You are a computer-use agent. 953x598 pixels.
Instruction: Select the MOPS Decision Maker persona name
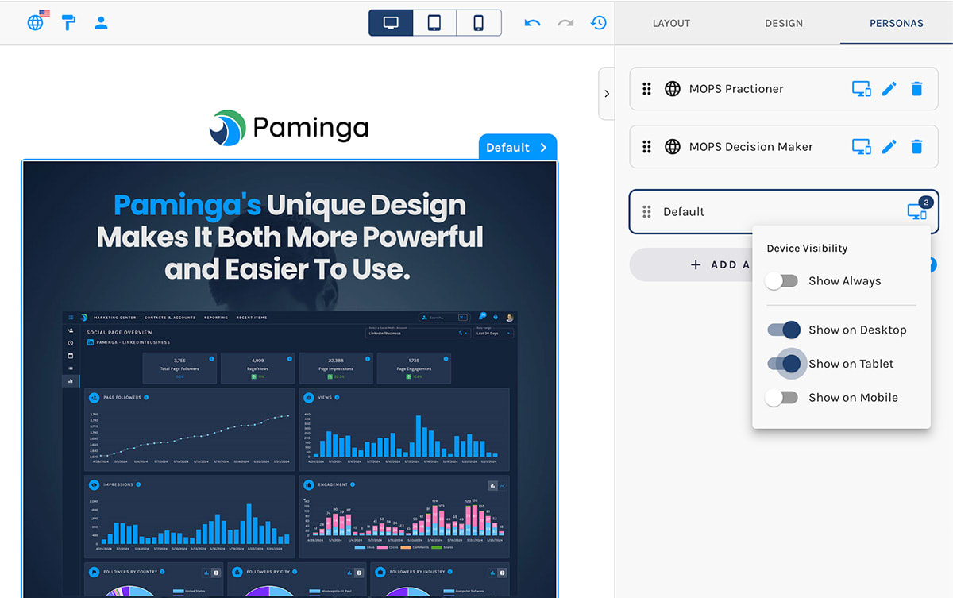point(751,147)
